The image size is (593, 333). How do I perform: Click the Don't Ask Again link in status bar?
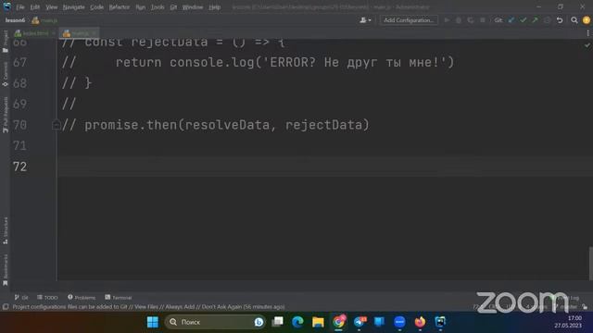click(x=221, y=307)
